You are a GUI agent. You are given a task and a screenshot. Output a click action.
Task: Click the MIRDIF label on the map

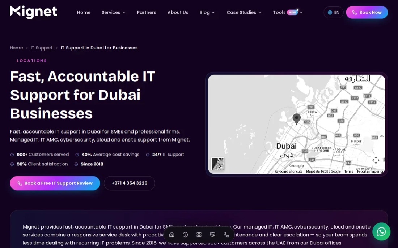356,142
